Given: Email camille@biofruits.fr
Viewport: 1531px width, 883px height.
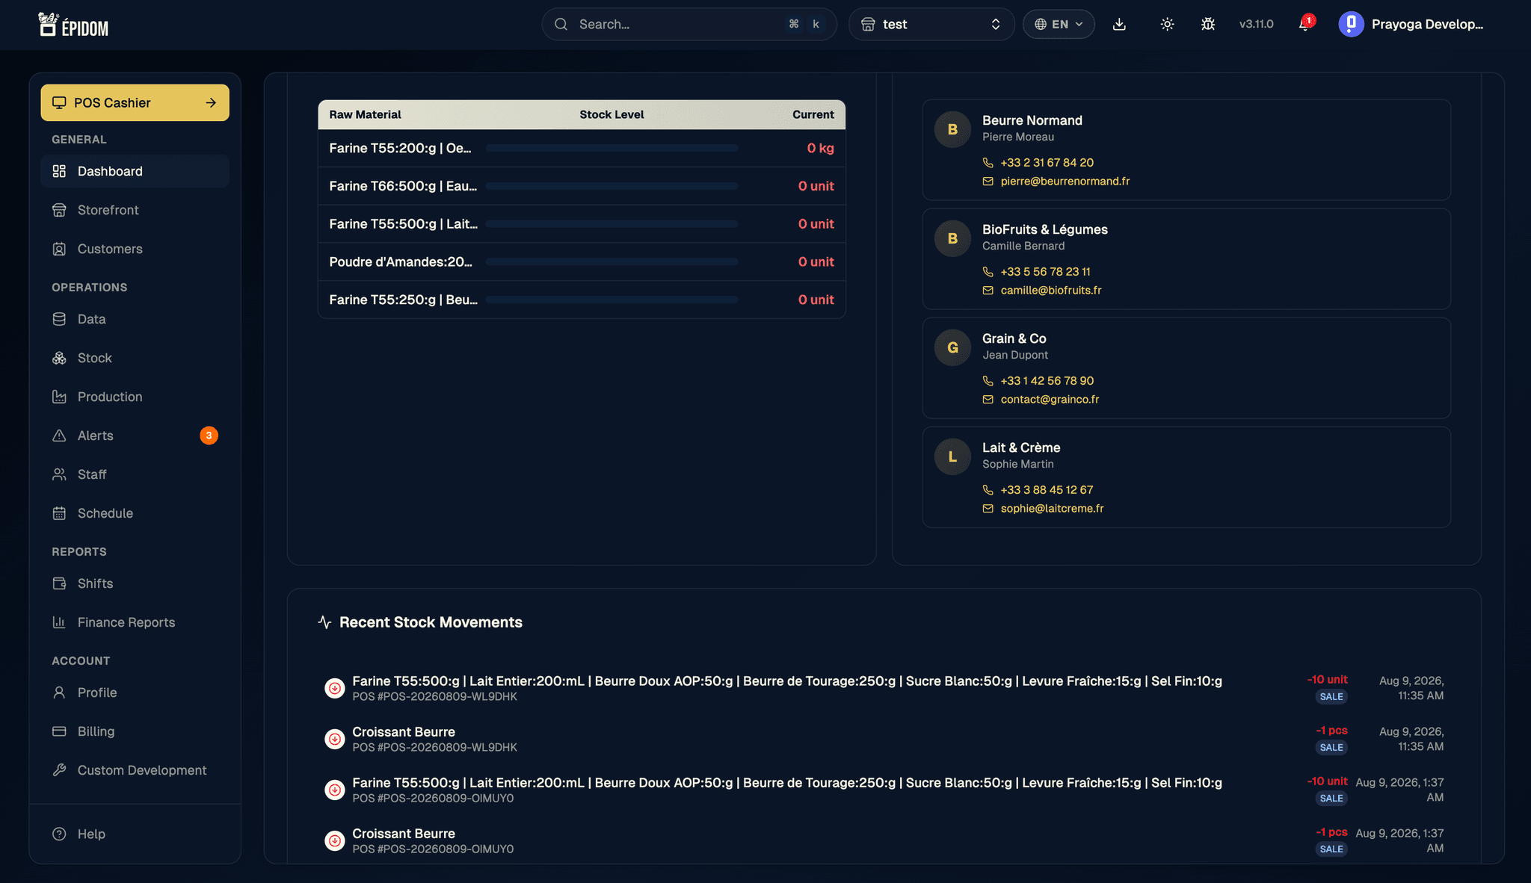Looking at the screenshot, I should (x=1050, y=290).
